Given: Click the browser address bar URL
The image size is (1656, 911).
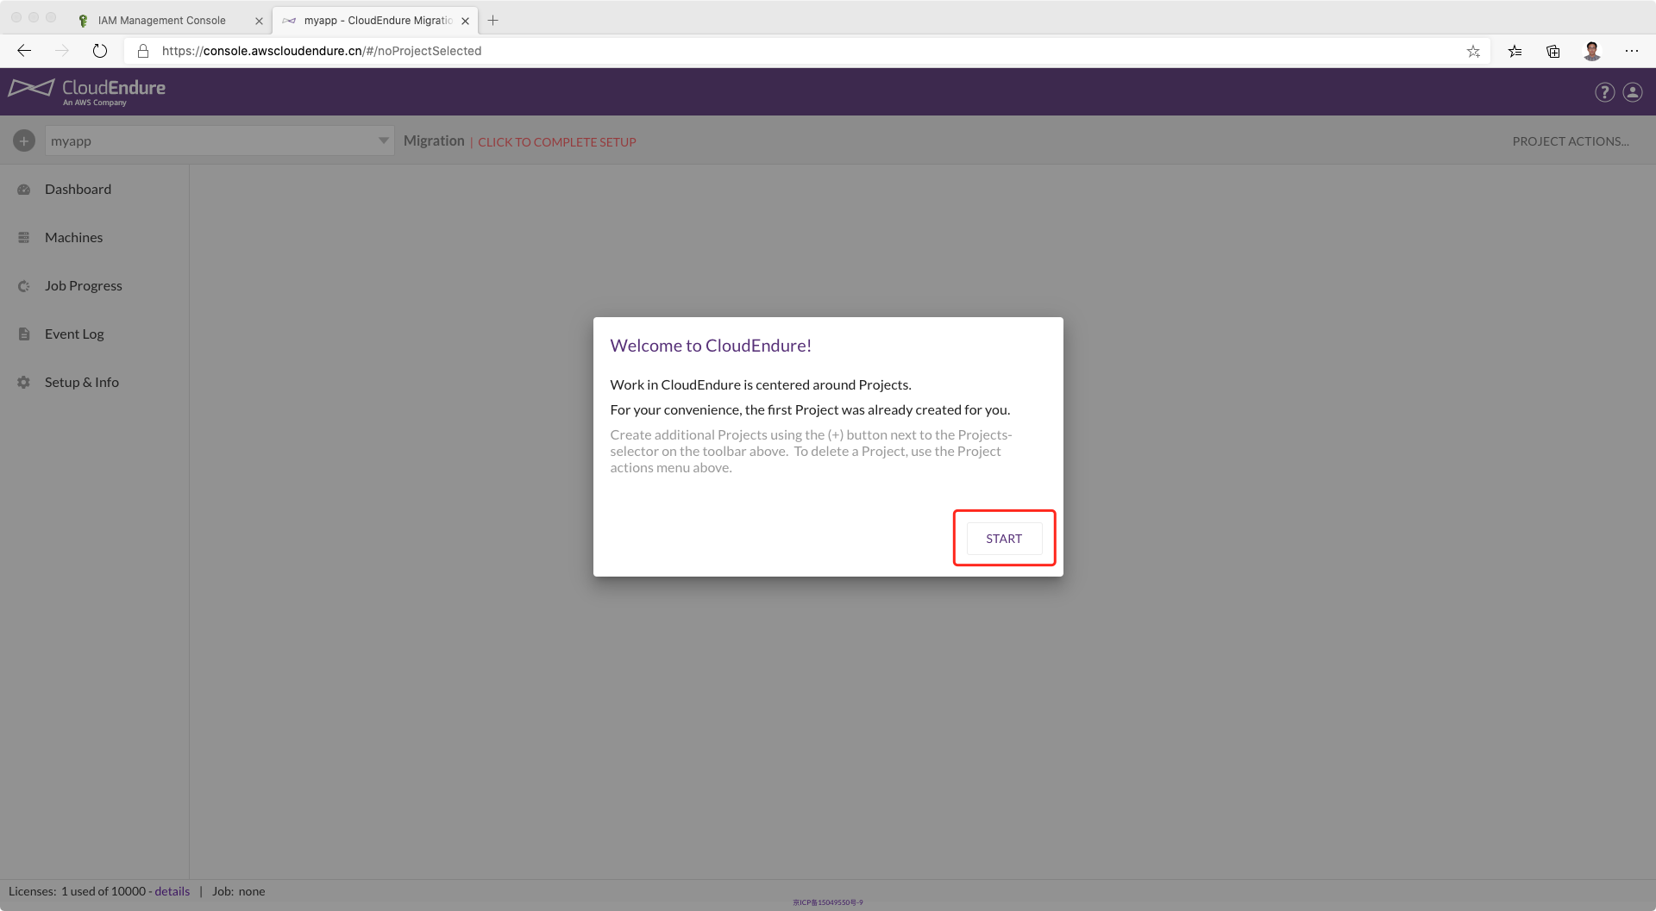Looking at the screenshot, I should [x=321, y=51].
